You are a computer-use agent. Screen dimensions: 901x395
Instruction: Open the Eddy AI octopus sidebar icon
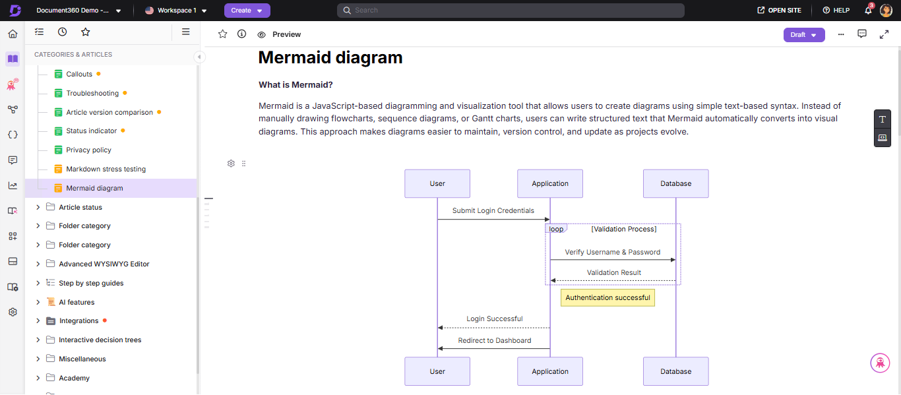pyautogui.click(x=13, y=84)
